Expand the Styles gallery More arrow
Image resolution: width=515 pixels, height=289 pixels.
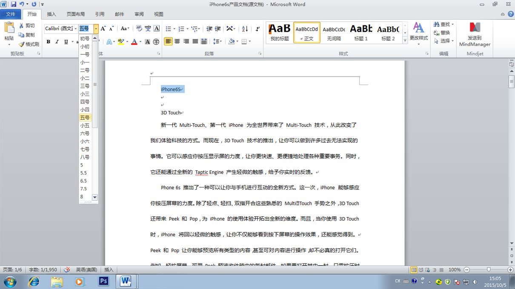click(x=405, y=41)
